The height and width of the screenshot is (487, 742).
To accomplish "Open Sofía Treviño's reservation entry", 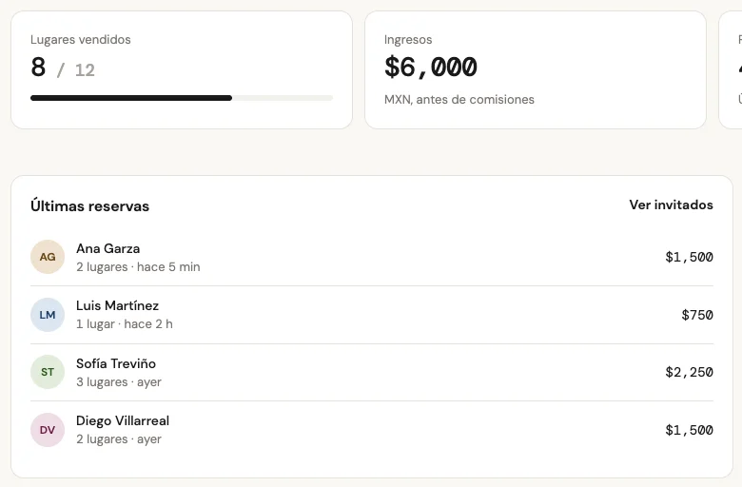I will pos(371,372).
